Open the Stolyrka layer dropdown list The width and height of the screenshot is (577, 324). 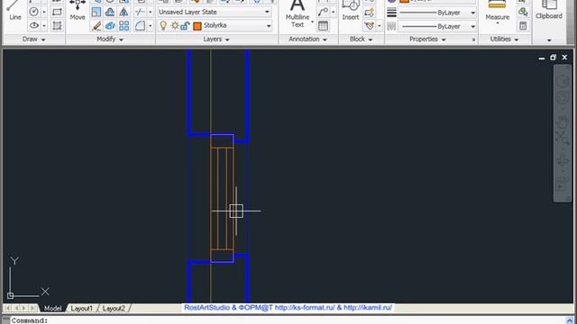[x=269, y=26]
